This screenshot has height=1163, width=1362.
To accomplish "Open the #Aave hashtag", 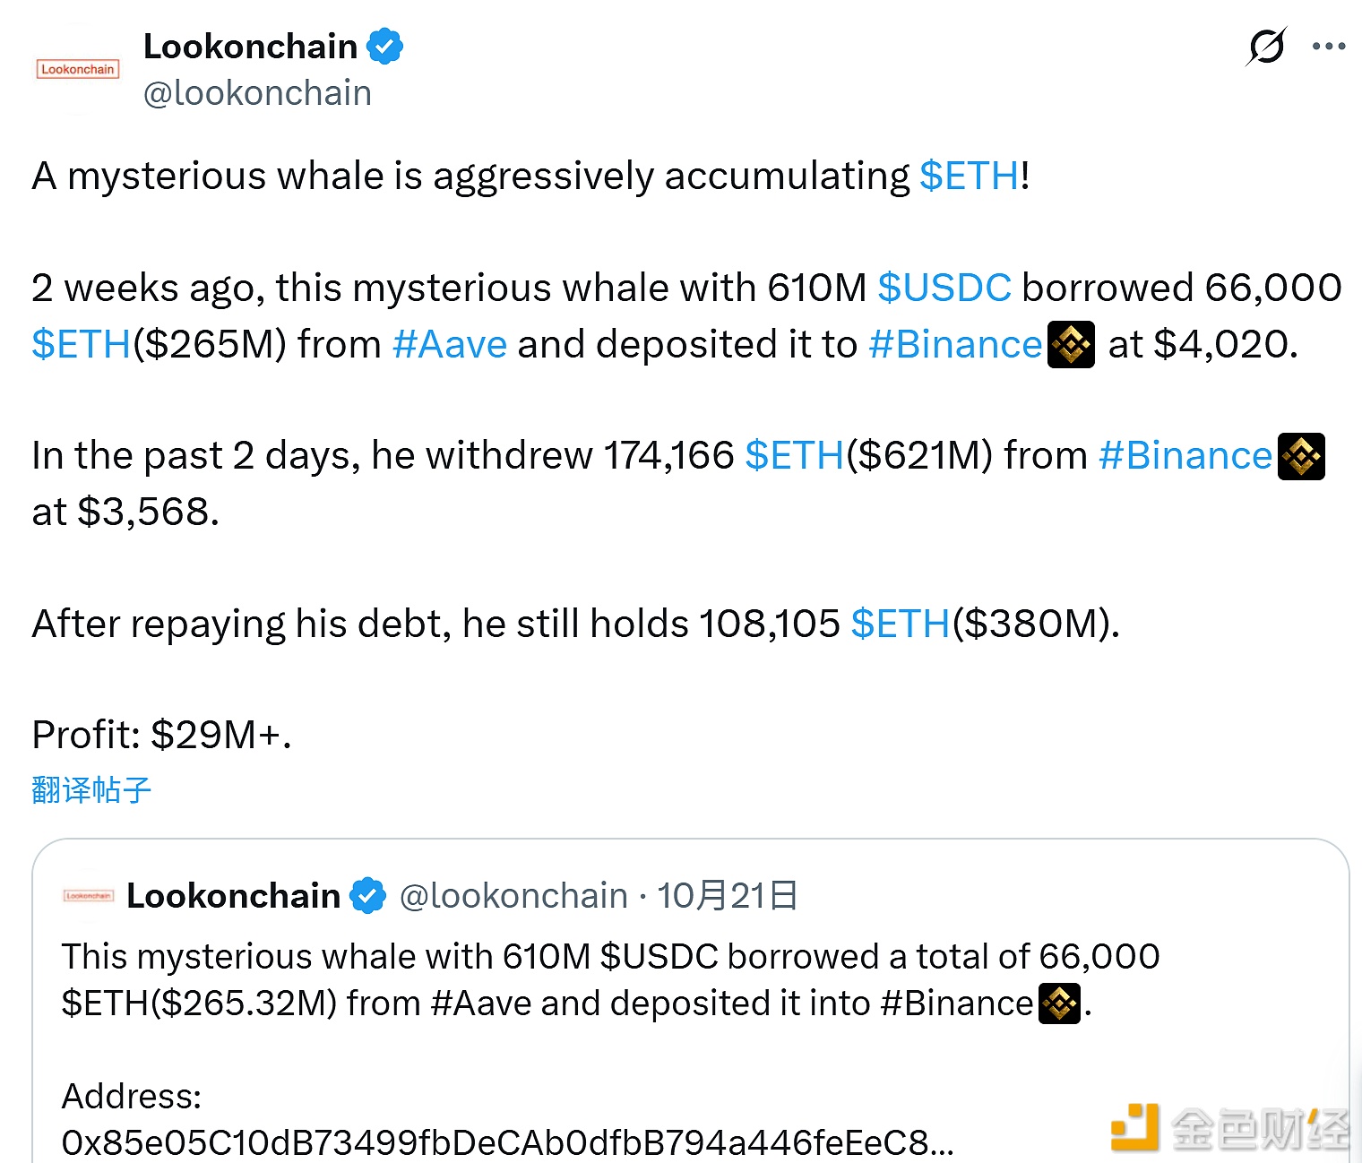I will (449, 344).
